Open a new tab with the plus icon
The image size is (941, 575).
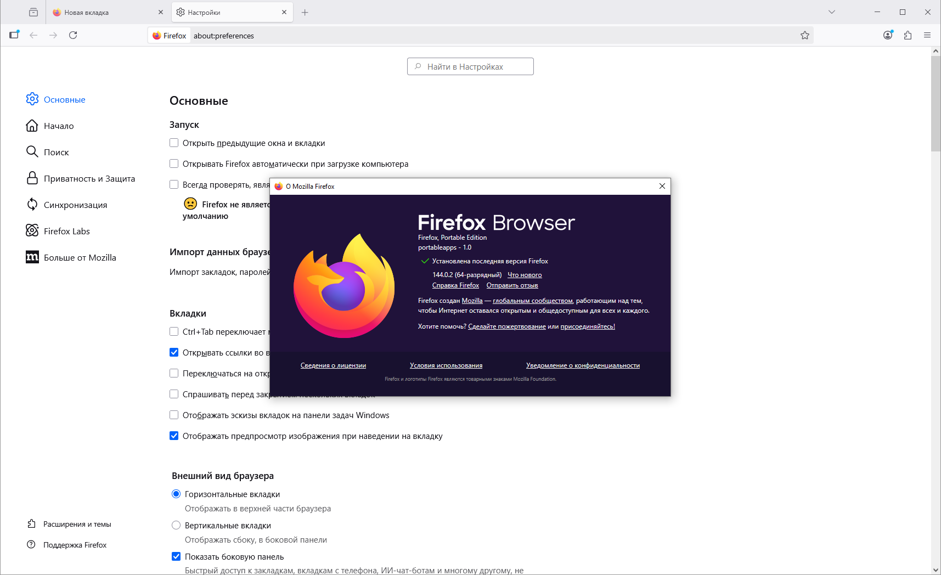(305, 12)
